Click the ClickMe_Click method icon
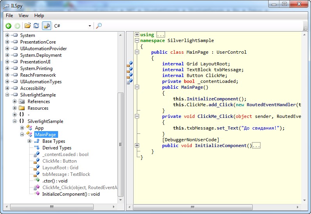 (37, 187)
